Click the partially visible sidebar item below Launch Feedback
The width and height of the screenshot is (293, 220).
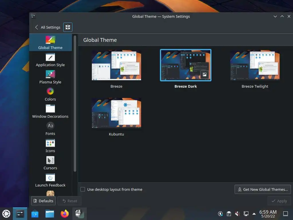click(50, 193)
